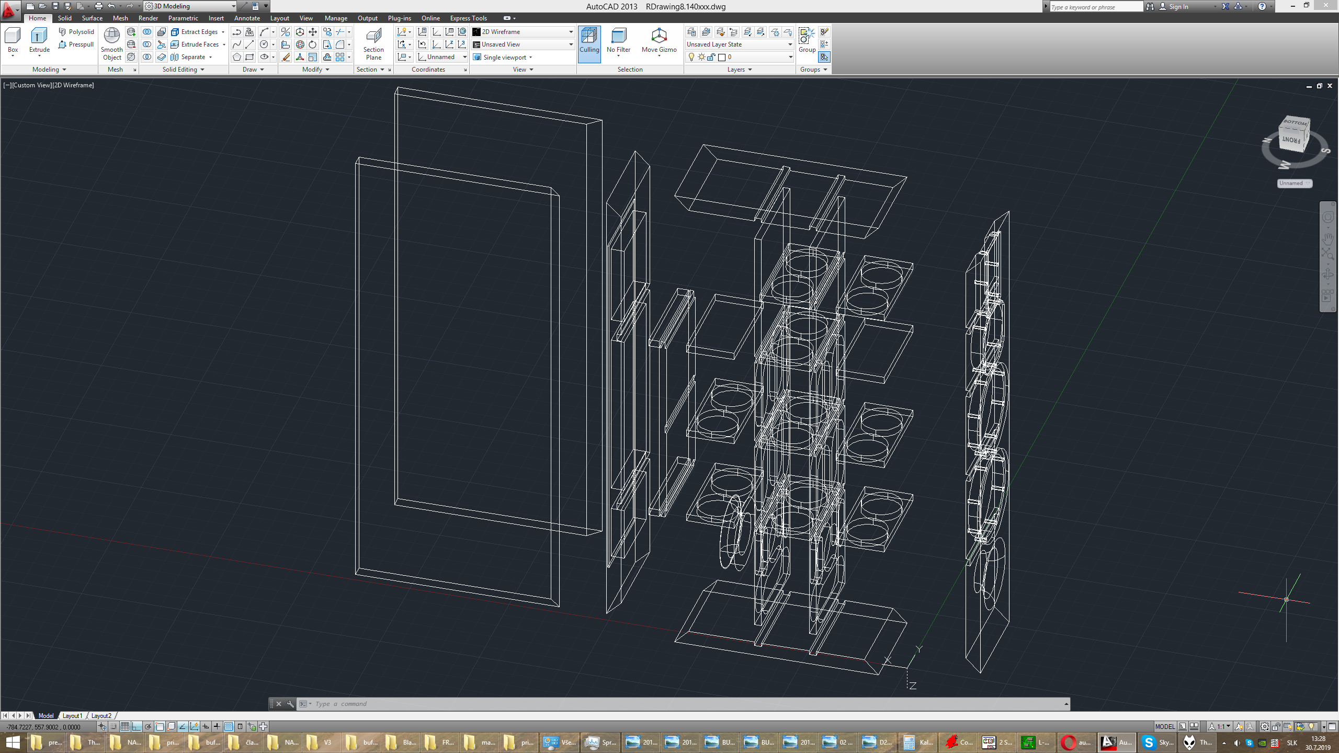Open the Layout1 tab
Image resolution: width=1339 pixels, height=753 pixels.
[72, 716]
